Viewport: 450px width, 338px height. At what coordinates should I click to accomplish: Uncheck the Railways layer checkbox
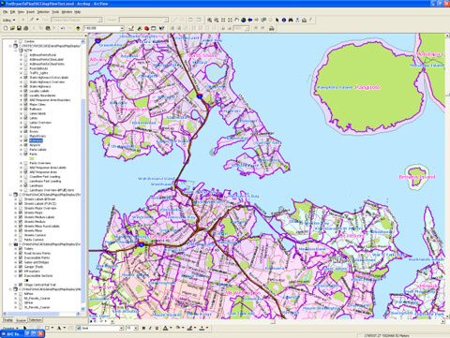click(26, 109)
